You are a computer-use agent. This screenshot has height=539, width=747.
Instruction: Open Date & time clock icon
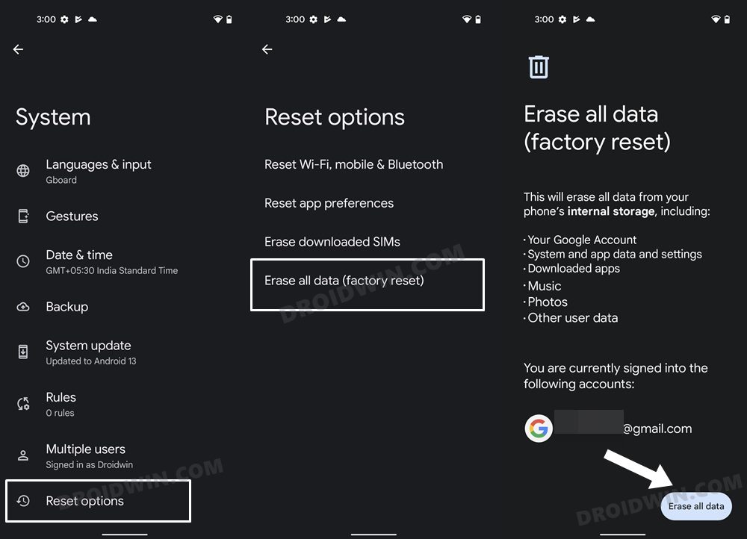pyautogui.click(x=22, y=261)
